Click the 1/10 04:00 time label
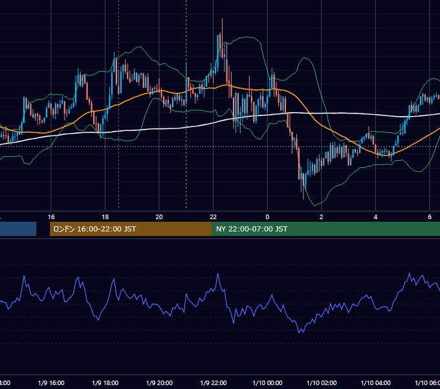Screen dimensions: 440x389 pyautogui.click(x=376, y=383)
